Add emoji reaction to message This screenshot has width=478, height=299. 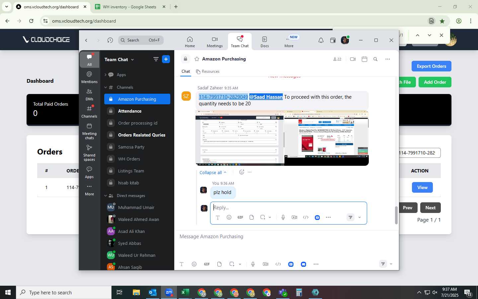point(242,172)
